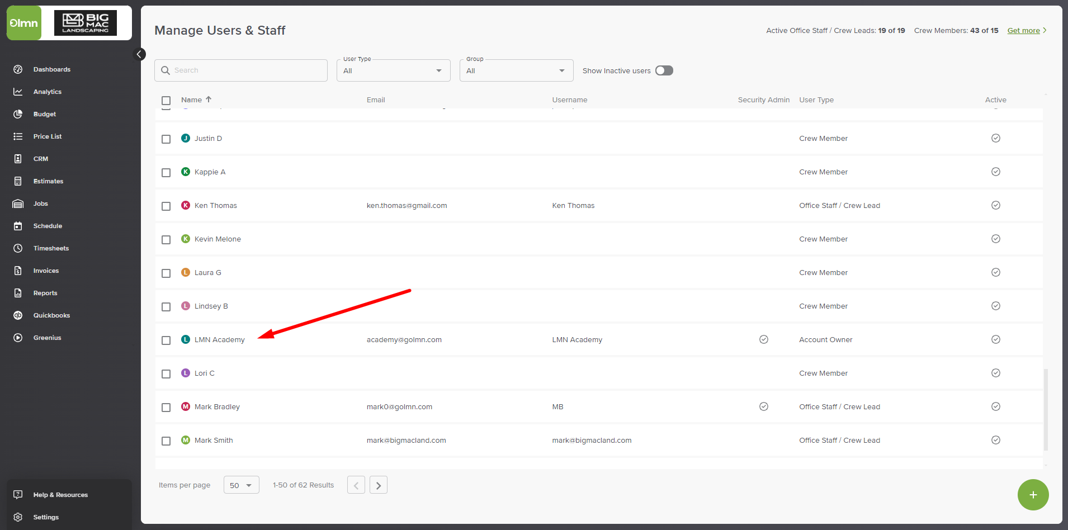Click the table vertical scrollbar

[x=1046, y=409]
